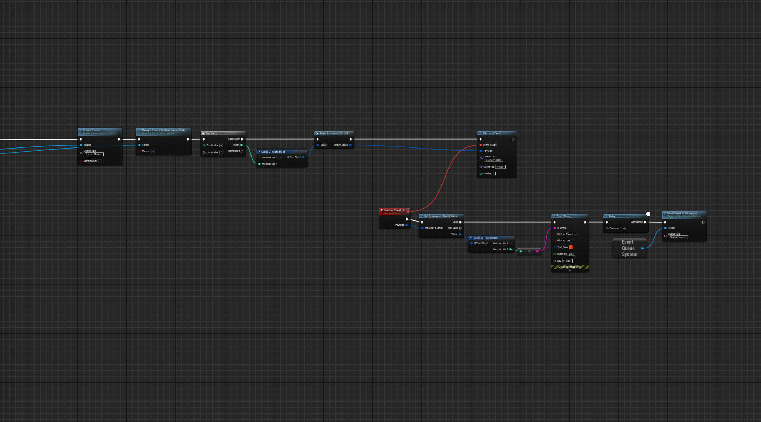This screenshot has height=422, width=761.
Task: Edit Delay node Duration value
Action: (x=623, y=228)
